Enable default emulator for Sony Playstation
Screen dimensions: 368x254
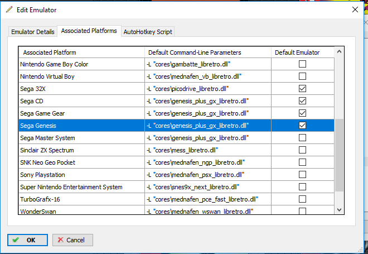pyautogui.click(x=302, y=174)
